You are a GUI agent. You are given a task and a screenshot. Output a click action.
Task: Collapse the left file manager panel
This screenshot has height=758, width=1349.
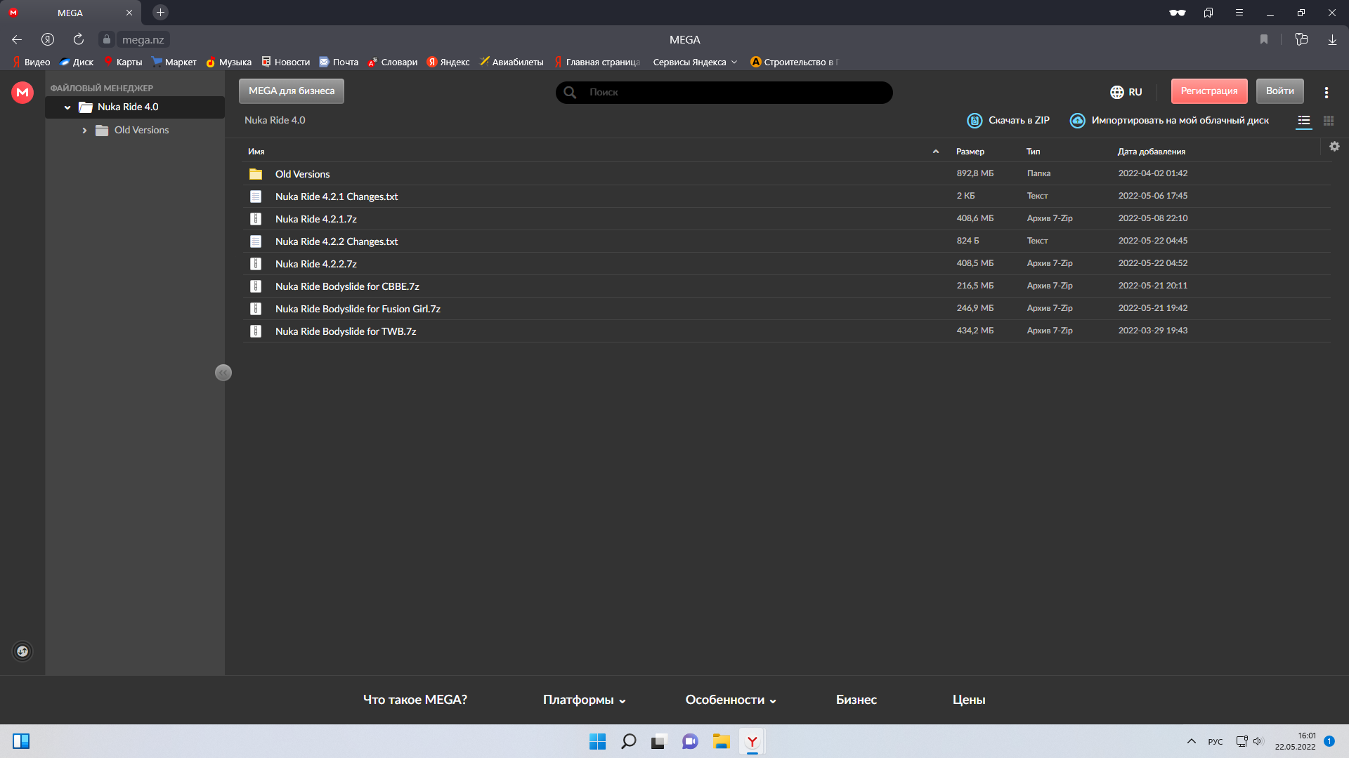coord(223,373)
